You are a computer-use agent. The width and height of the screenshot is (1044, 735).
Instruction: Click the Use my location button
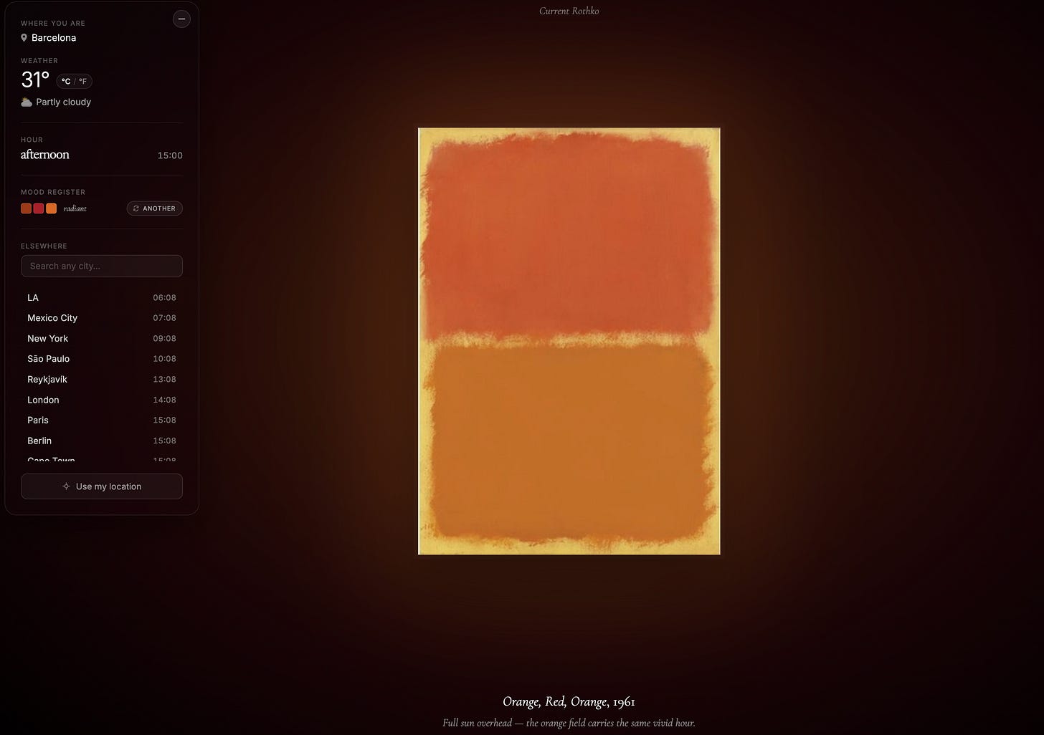pos(102,486)
